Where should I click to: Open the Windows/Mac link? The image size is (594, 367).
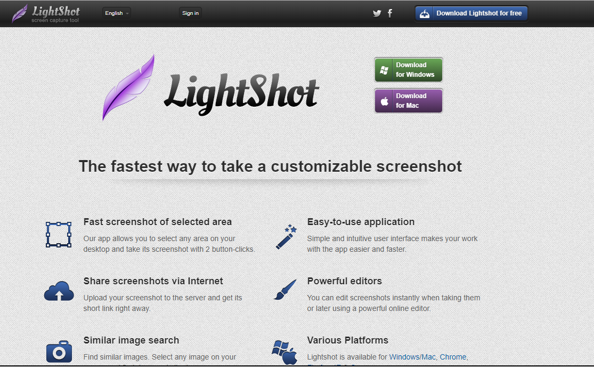412,357
